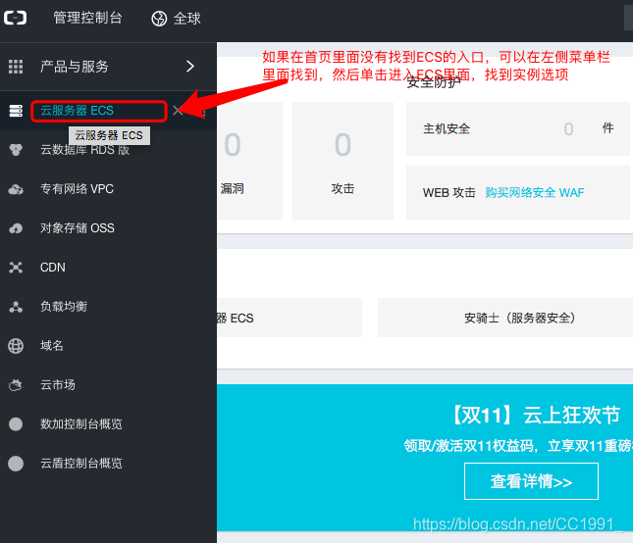Image resolution: width=633 pixels, height=543 pixels.
Task: Click the globe icon for 域名
Action: tap(16, 346)
